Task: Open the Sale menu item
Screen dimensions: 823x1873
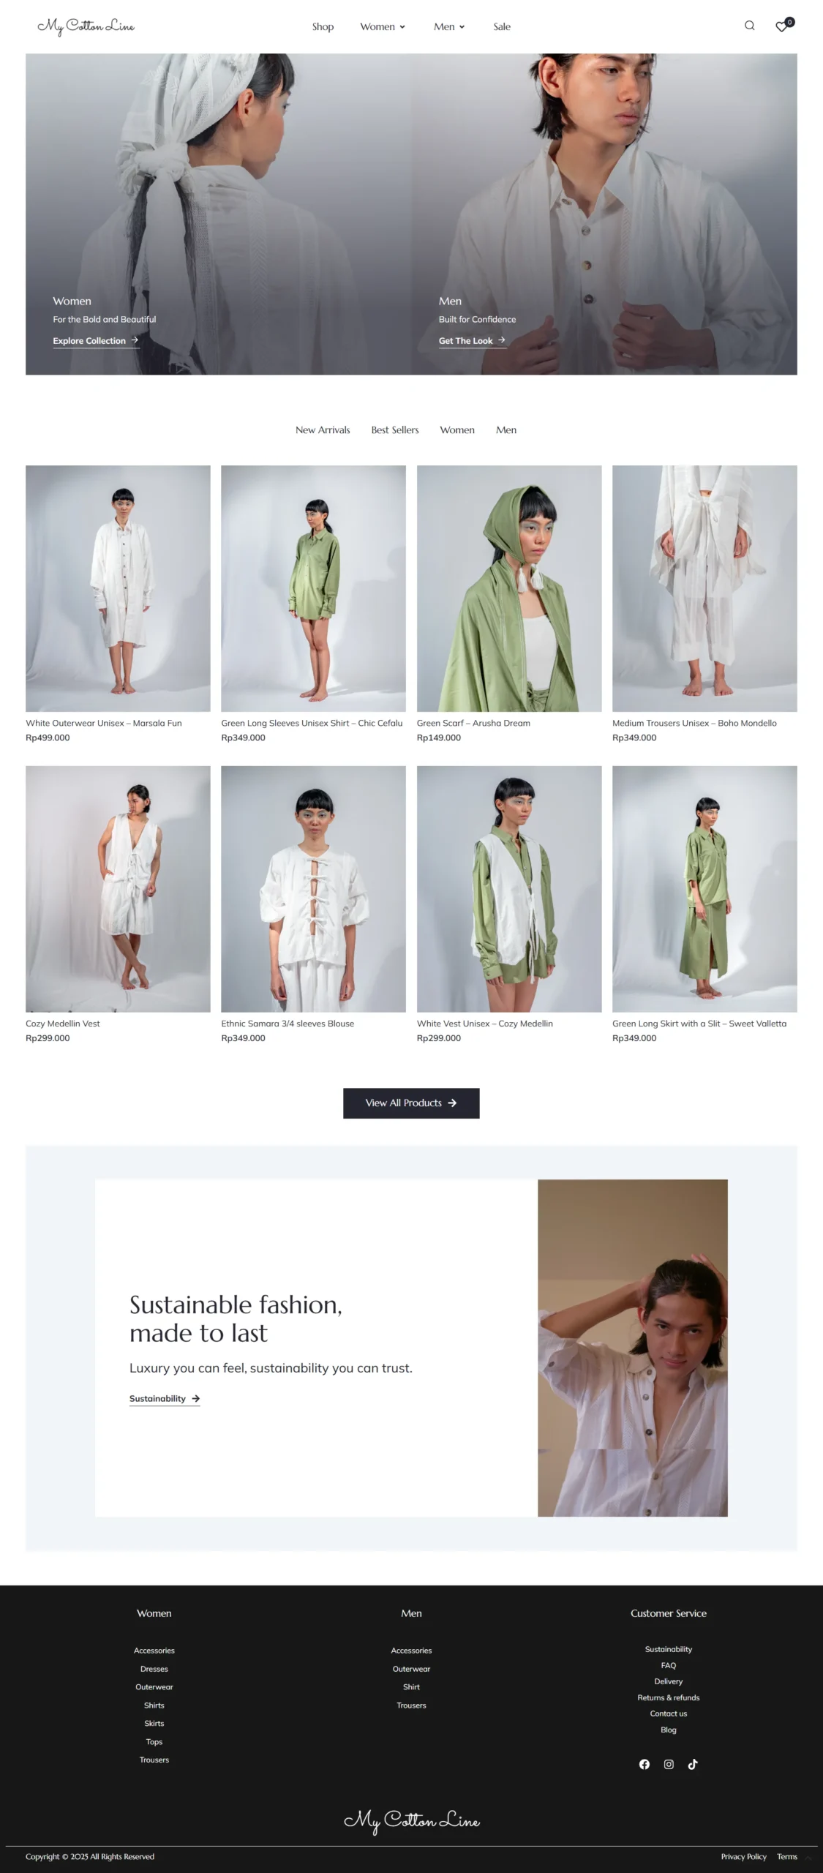Action: click(502, 26)
